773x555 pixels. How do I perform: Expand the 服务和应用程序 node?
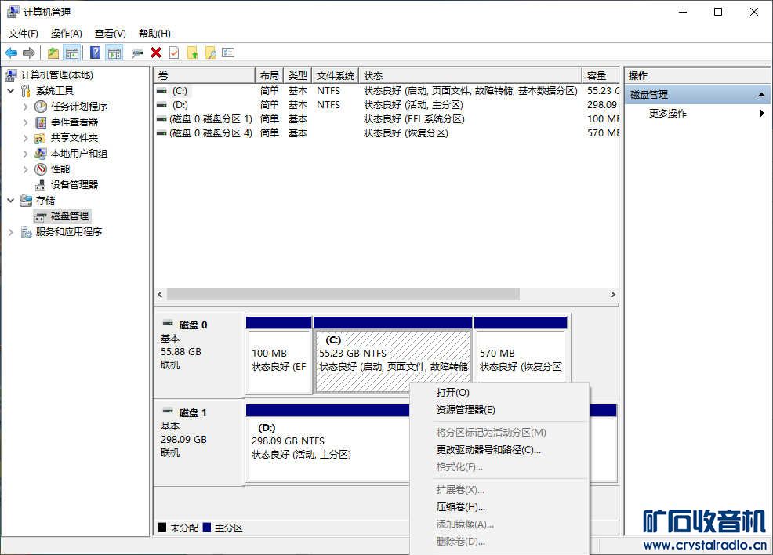tap(10, 232)
